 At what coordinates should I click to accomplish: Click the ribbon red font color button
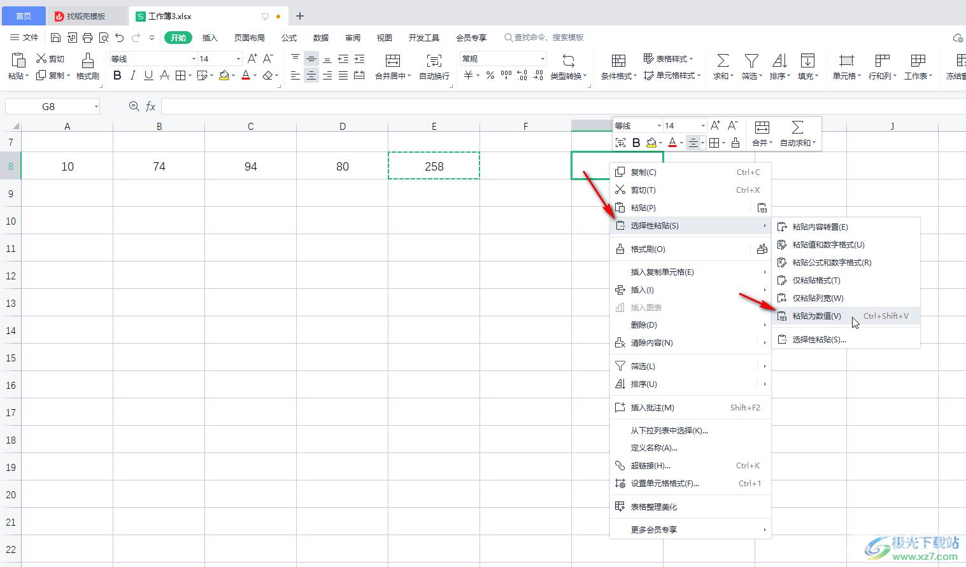246,76
